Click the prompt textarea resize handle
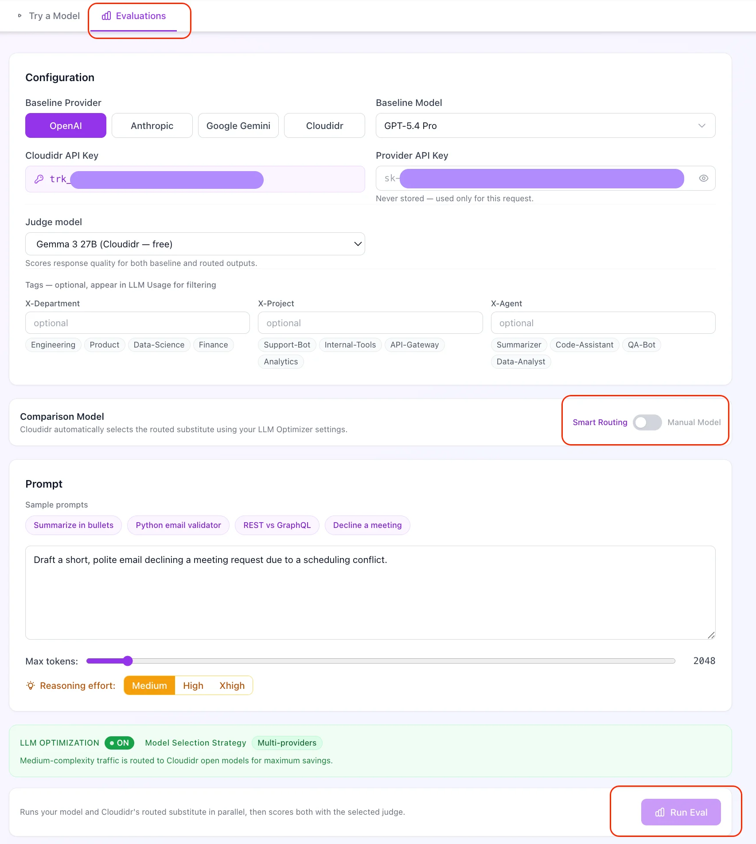 [x=711, y=635]
